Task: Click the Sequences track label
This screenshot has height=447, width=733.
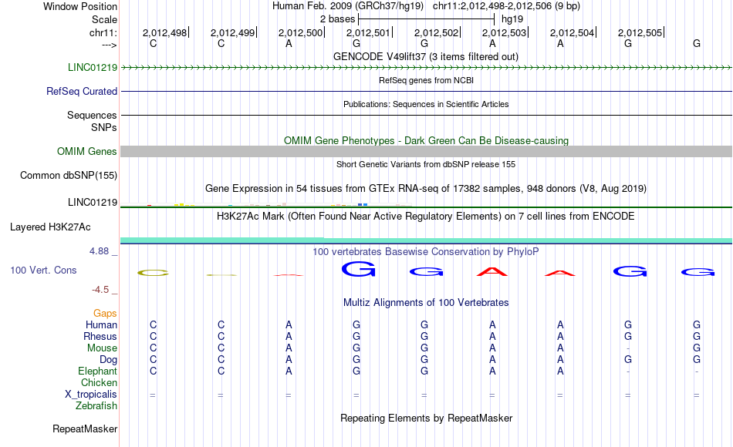Action: (92, 115)
